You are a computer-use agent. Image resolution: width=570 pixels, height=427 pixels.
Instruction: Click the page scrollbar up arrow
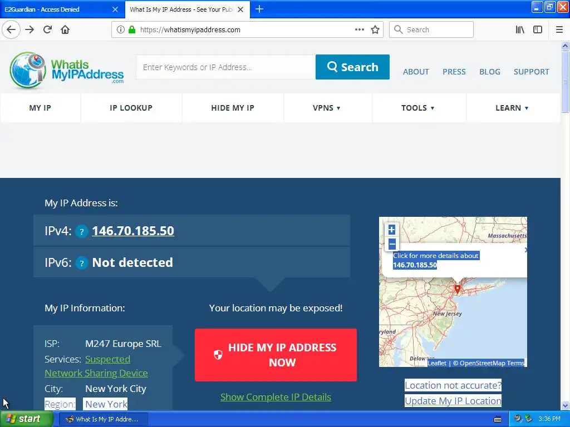565,46
